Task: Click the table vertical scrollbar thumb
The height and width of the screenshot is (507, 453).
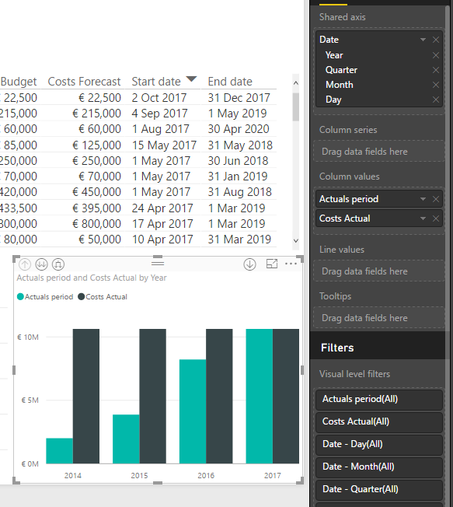Action: coord(295,107)
